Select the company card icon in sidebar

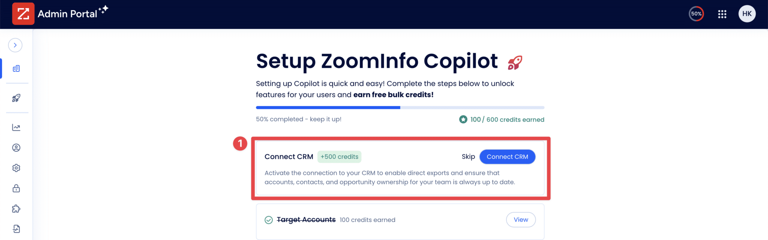click(x=16, y=69)
